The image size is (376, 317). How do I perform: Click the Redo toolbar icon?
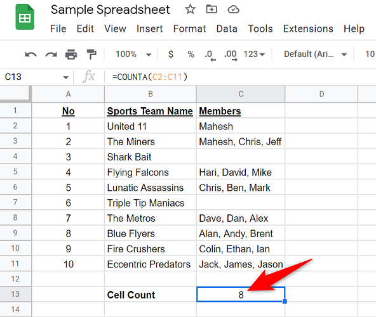[51, 55]
